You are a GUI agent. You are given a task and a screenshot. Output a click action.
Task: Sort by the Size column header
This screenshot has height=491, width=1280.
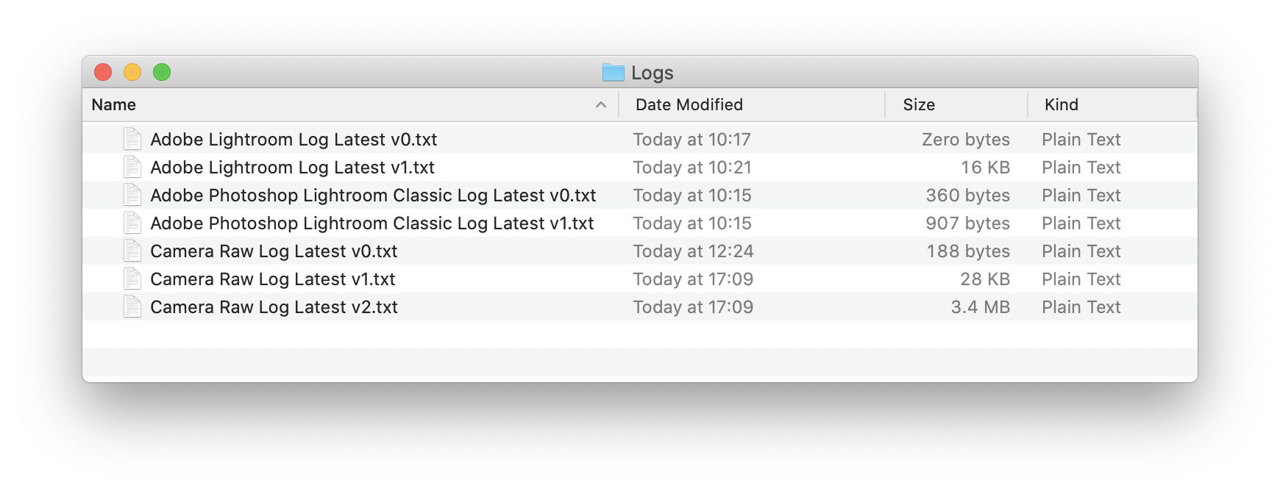[x=956, y=104]
